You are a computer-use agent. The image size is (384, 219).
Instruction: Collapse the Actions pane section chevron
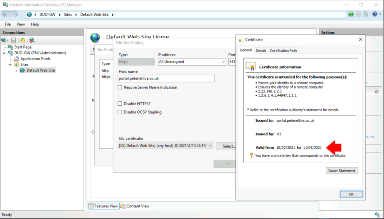(376, 91)
